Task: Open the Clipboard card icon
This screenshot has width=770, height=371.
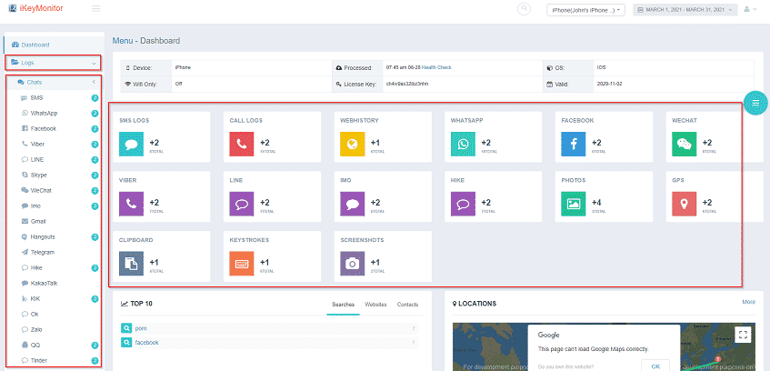Action: point(131,264)
